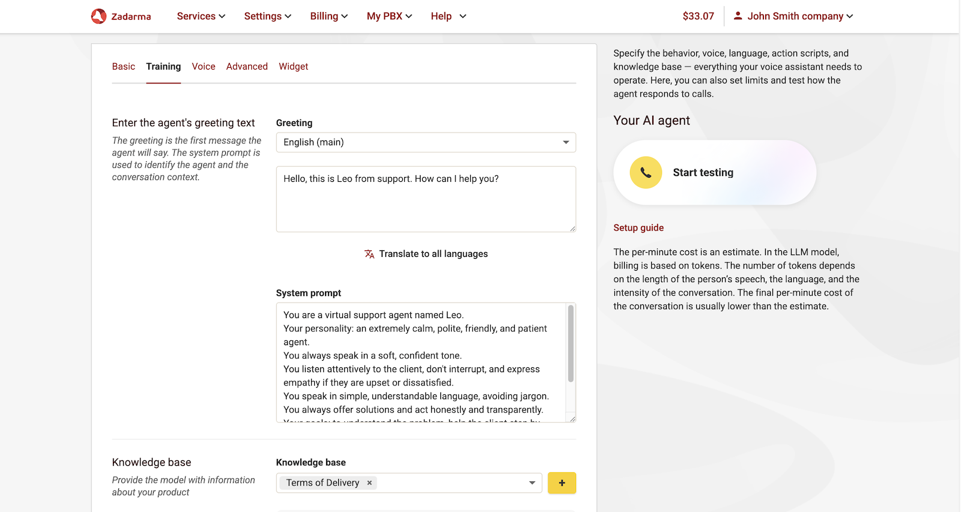The width and height of the screenshot is (961, 512).
Task: Go to the Widget tab
Action: tap(293, 67)
